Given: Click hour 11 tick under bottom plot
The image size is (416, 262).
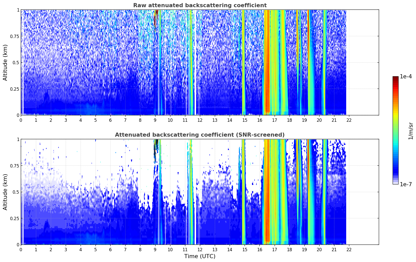Looking at the screenshot, I should pos(185,249).
